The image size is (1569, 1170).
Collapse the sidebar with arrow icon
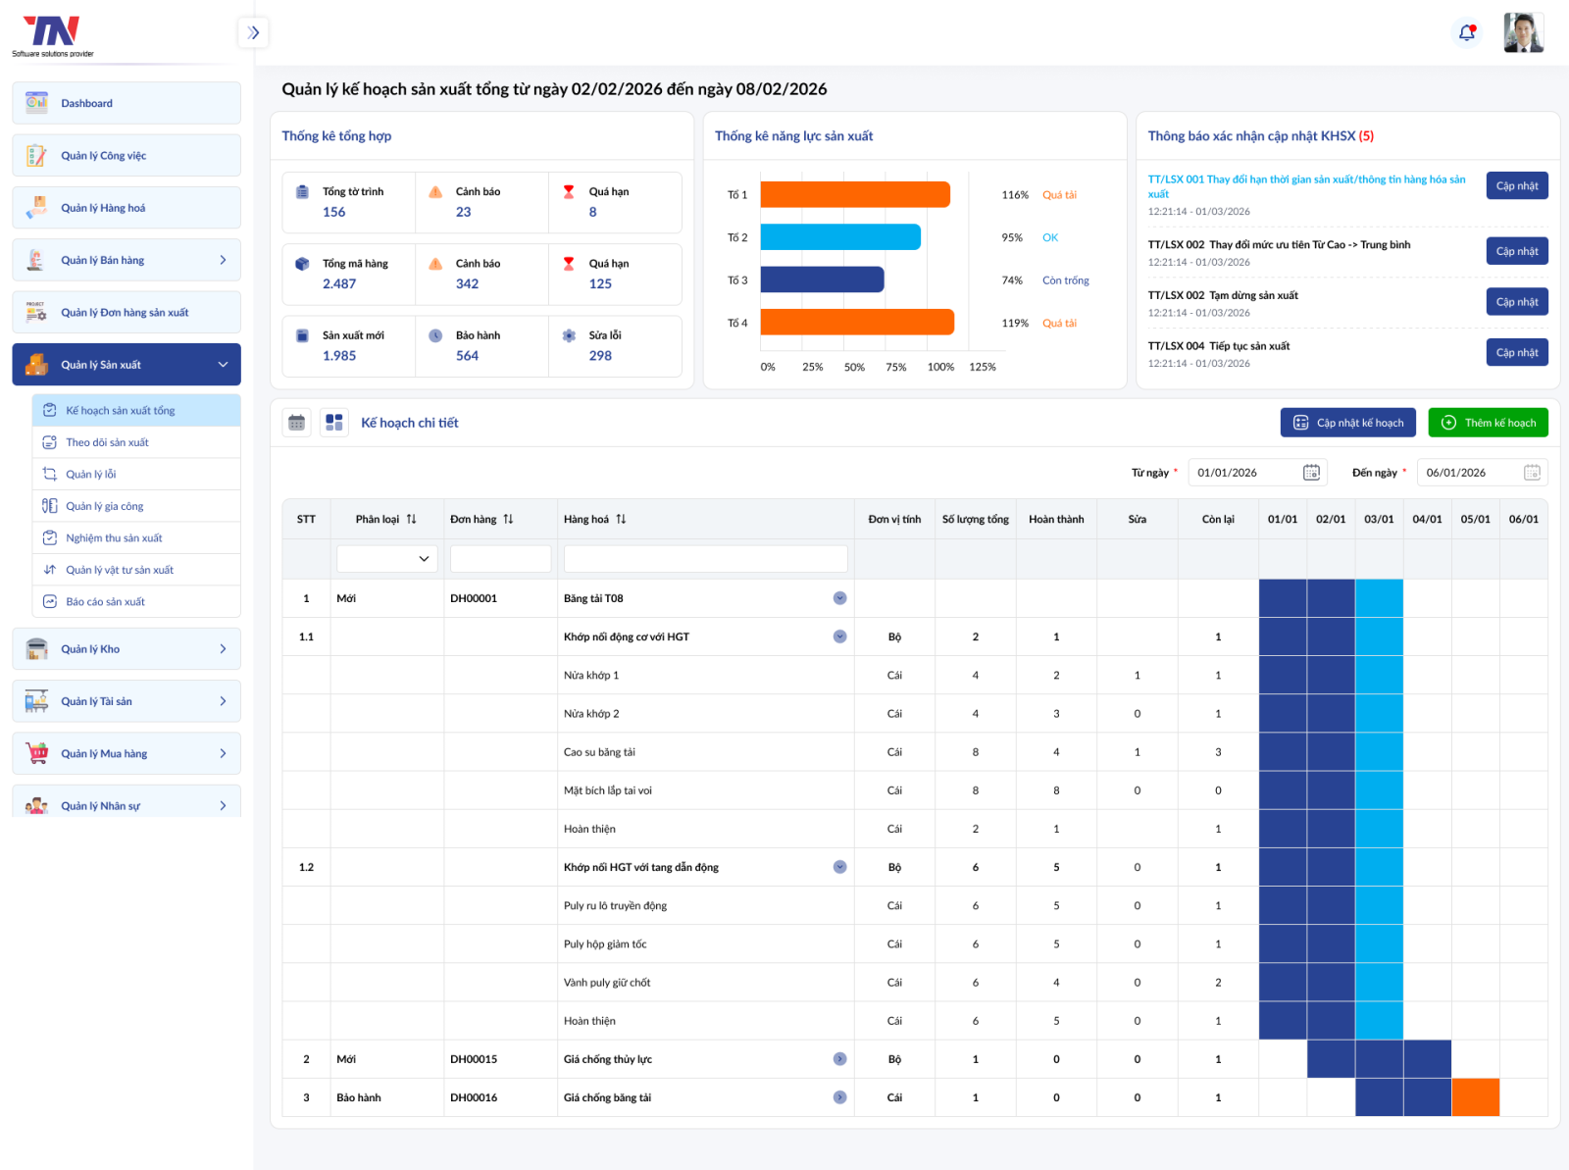coord(253,33)
